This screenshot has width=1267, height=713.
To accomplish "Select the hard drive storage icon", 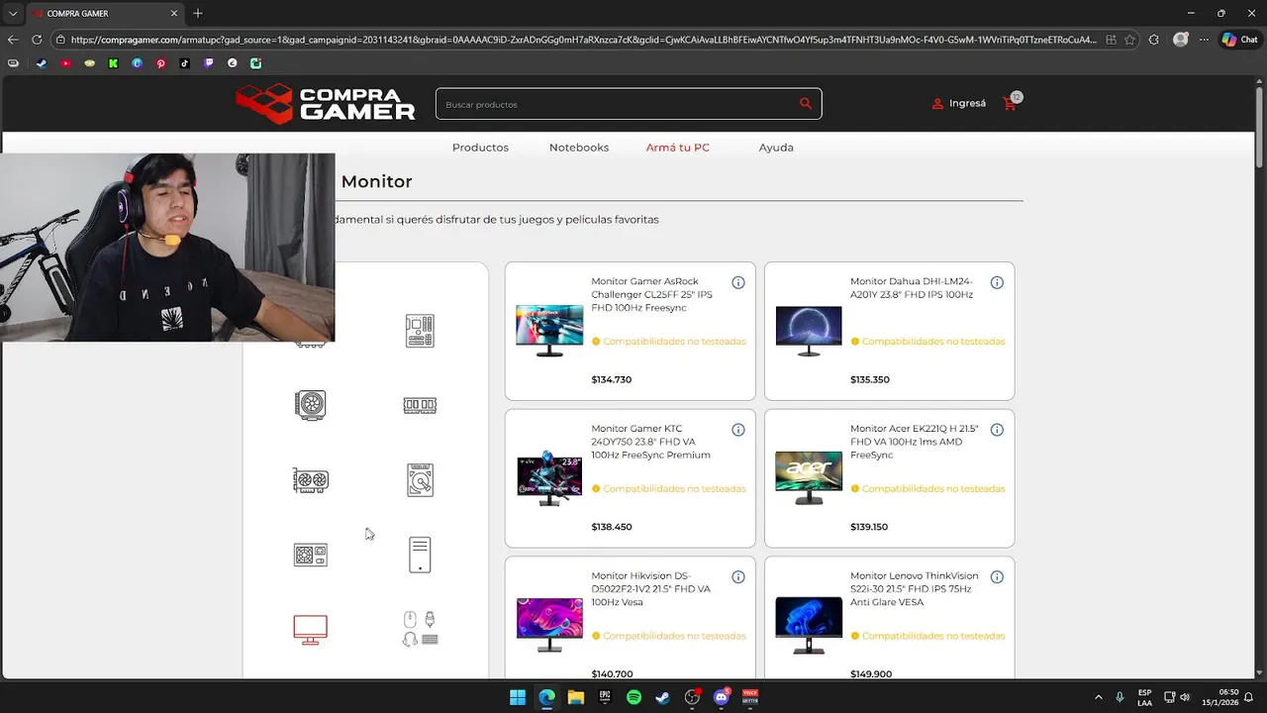I will point(420,480).
